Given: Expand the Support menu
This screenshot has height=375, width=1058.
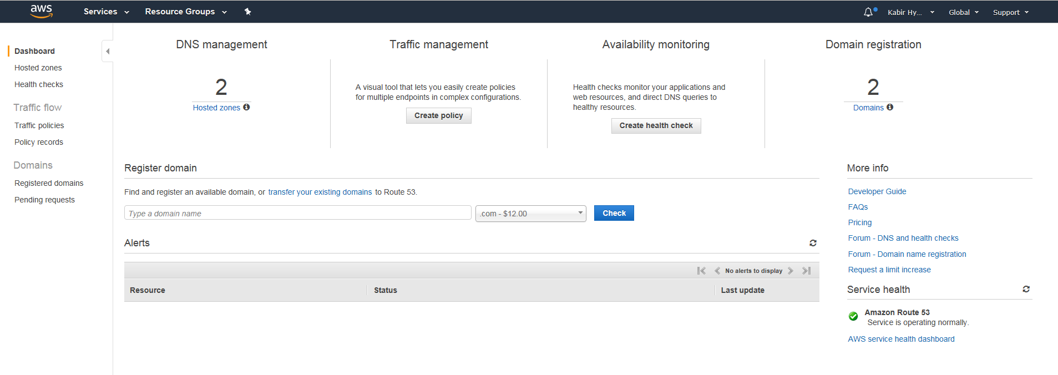Looking at the screenshot, I should click(1011, 12).
